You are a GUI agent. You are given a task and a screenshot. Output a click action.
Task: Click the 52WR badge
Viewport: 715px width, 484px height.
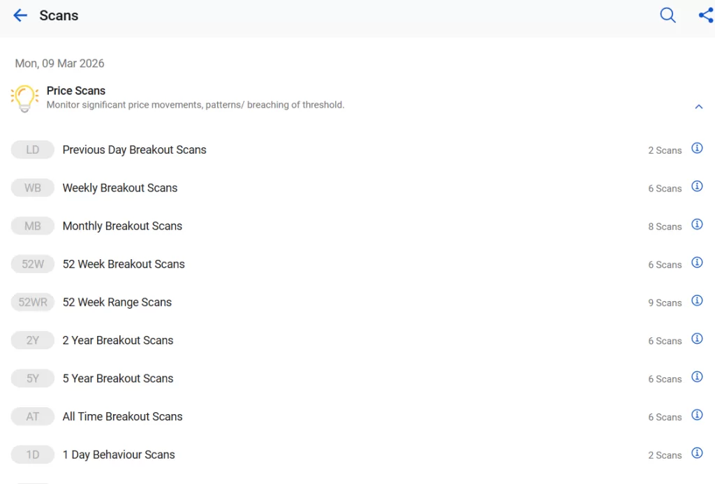tap(33, 302)
